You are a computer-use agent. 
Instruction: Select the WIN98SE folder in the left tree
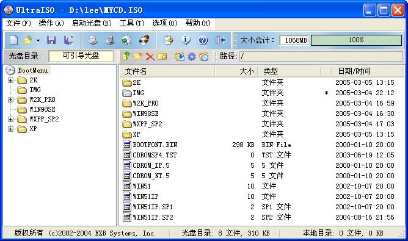coord(42,109)
